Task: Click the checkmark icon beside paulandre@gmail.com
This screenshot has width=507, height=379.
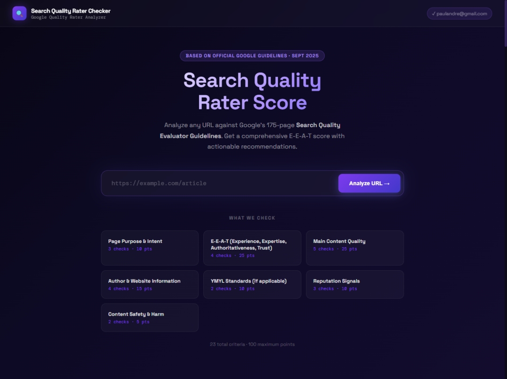Action: (433, 14)
